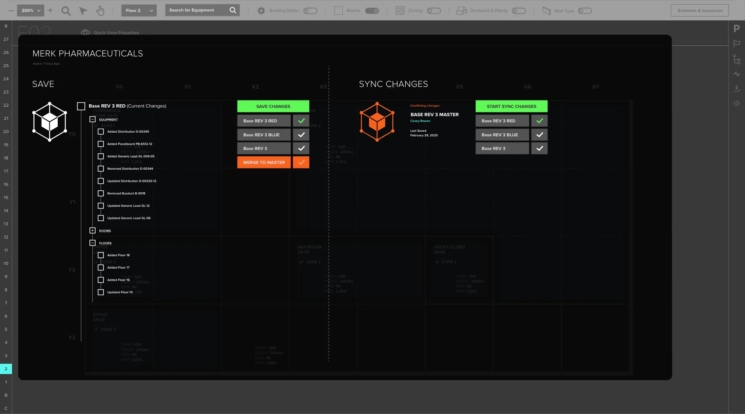The width and height of the screenshot is (745, 414).
Task: Check the Base REV 3 RED current changes box
Action: [81, 106]
